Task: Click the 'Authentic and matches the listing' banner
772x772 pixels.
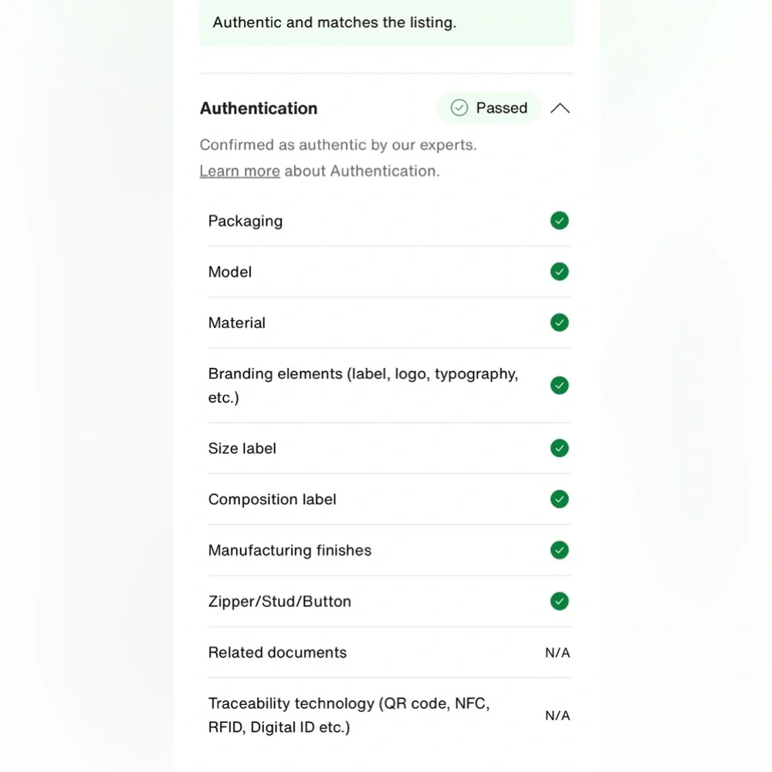Action: pyautogui.click(x=334, y=22)
